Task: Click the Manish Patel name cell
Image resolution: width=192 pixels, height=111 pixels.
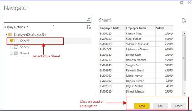Action: pos(140,34)
